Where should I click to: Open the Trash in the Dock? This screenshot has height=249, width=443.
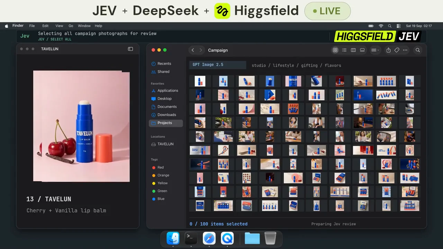[x=270, y=238]
